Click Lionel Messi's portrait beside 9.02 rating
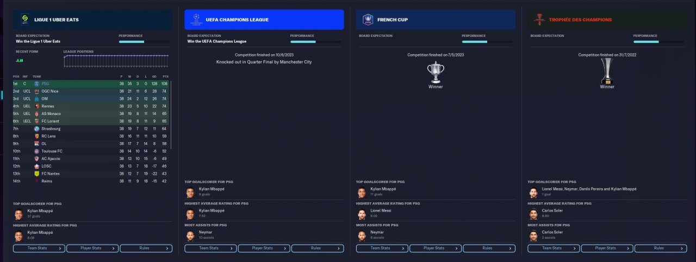 click(362, 213)
